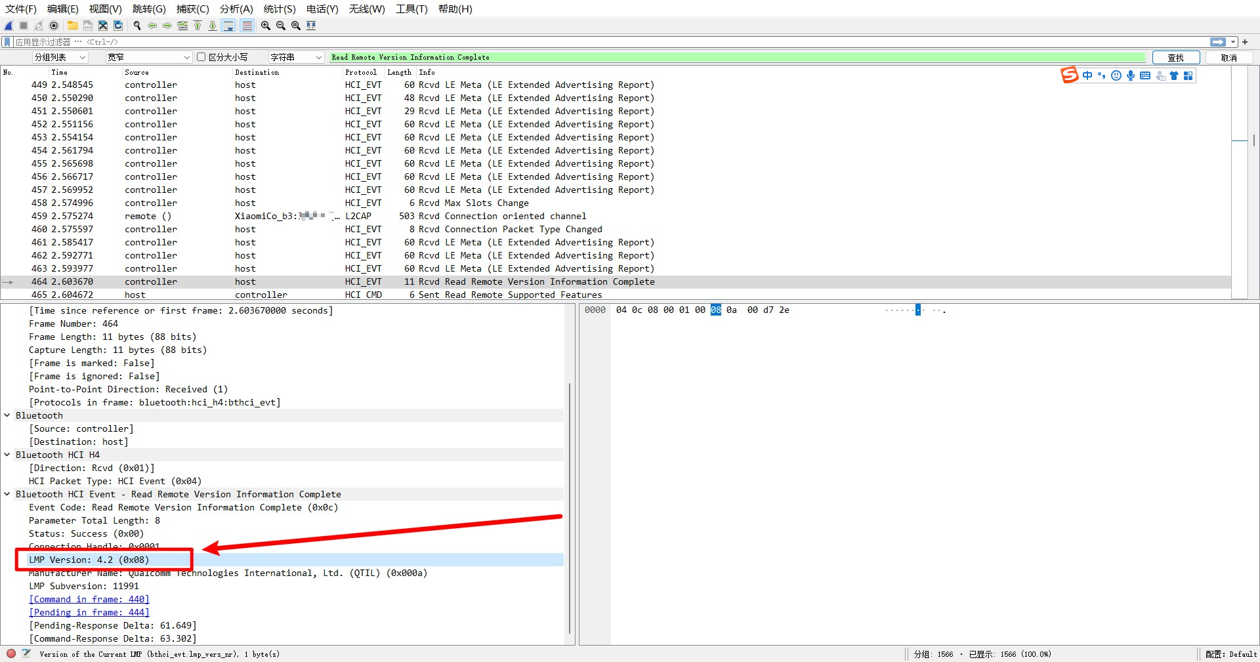Open the 捕获(C) menu
This screenshot has height=662, width=1260.
coord(192,9)
